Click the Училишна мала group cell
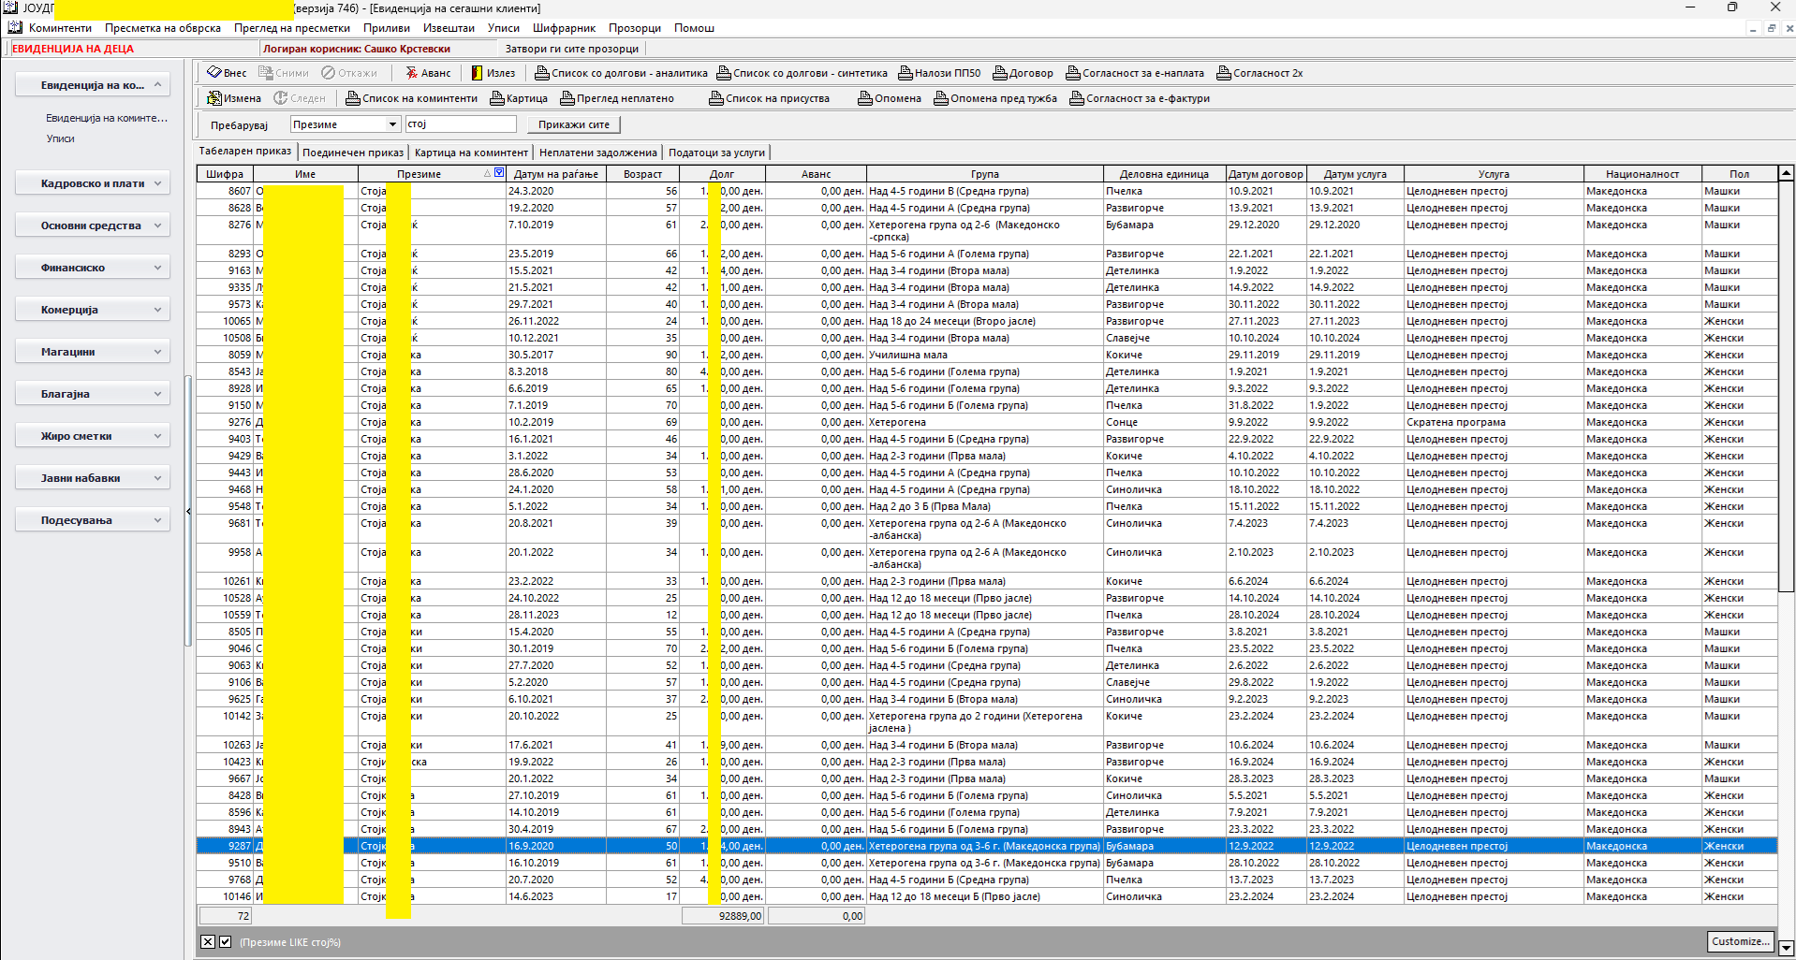The image size is (1796, 960). [984, 355]
